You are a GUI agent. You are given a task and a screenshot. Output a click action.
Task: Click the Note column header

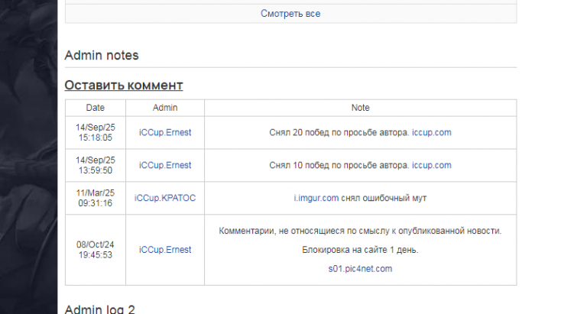(x=361, y=108)
